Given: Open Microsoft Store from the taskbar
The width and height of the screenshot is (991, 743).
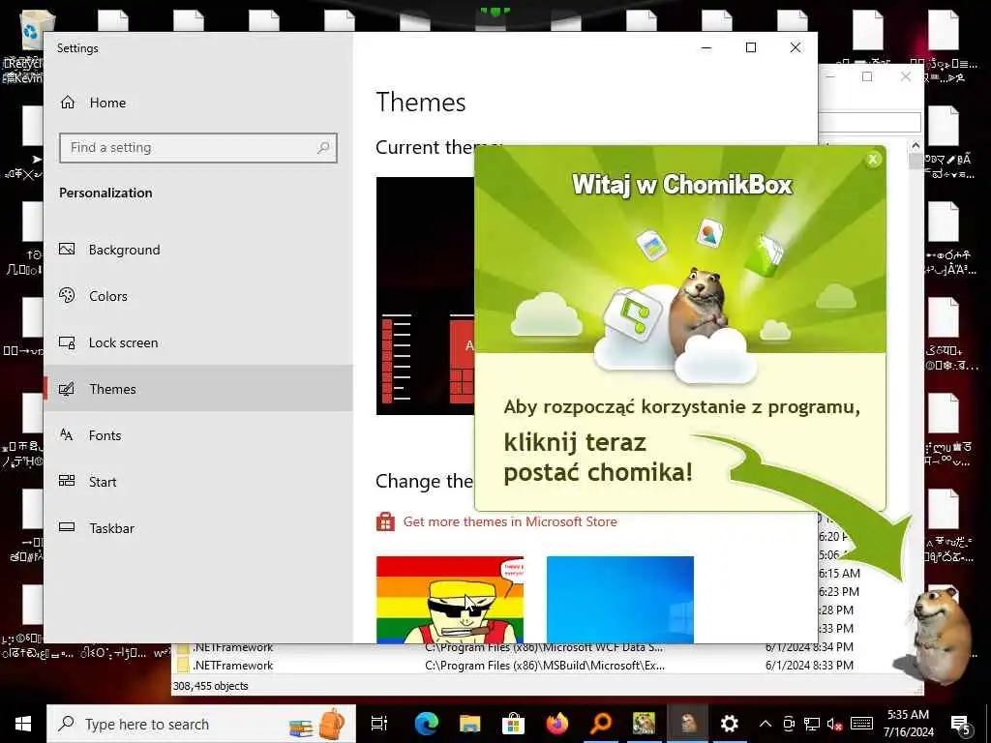Looking at the screenshot, I should (x=513, y=724).
